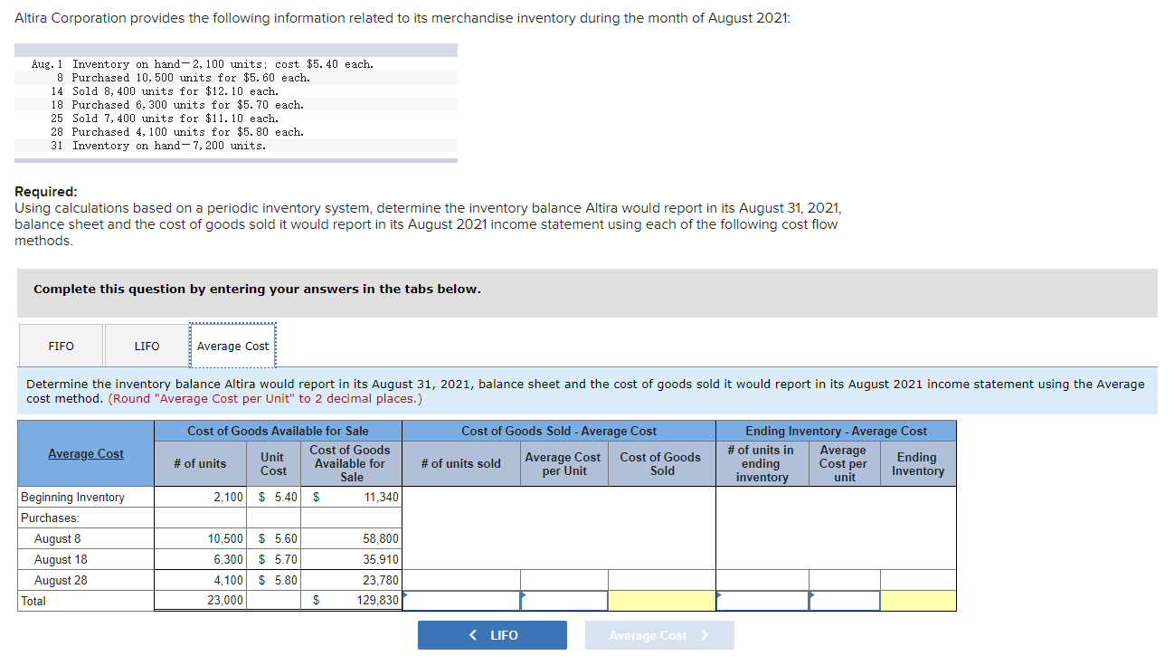The width and height of the screenshot is (1174, 665).
Task: Click Total row # of units sold field
Action: [461, 601]
